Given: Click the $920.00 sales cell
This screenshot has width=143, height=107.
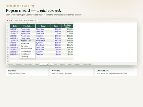Looking at the screenshot, I should pos(56,36).
